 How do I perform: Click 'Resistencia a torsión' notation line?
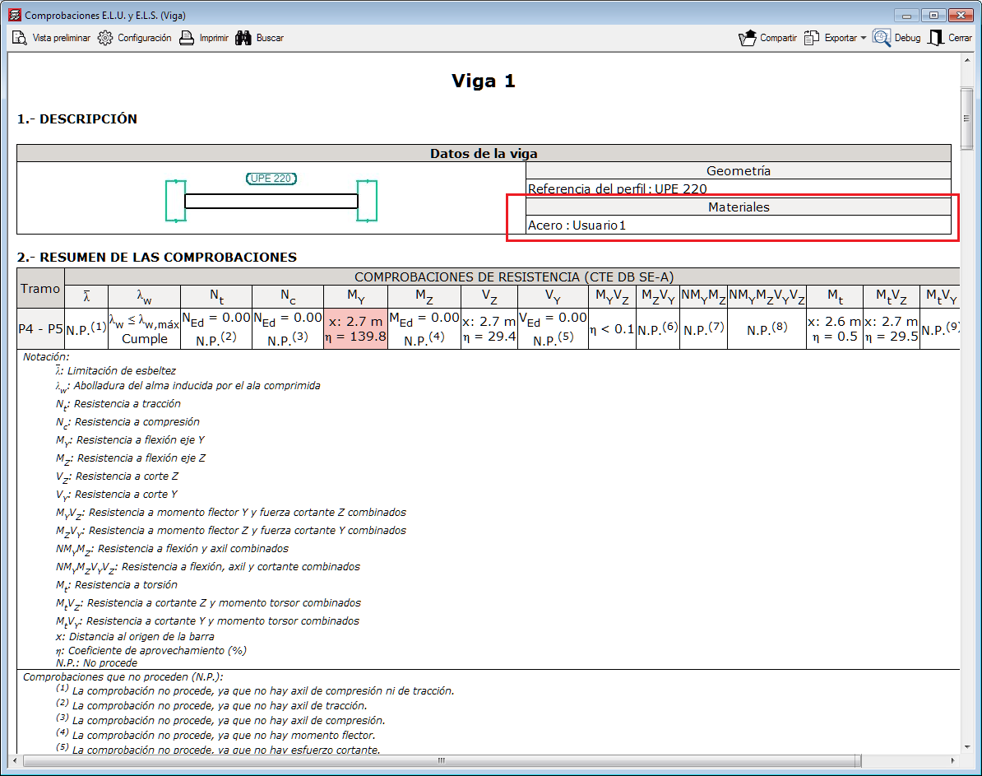pos(117,585)
